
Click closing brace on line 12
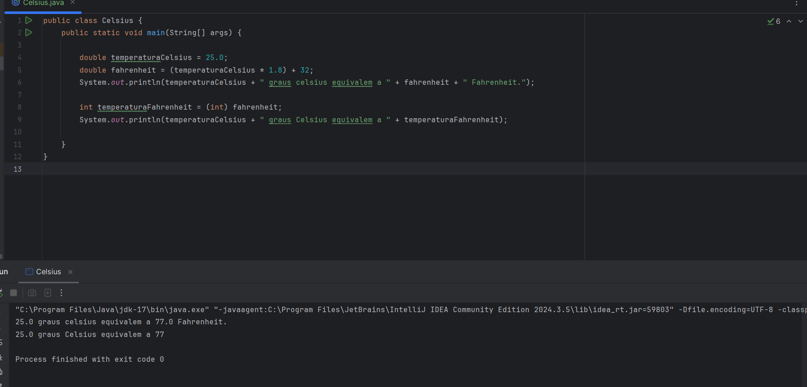pos(45,157)
